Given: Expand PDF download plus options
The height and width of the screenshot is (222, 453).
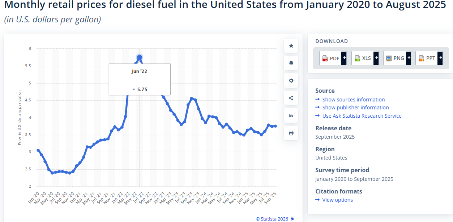Looking at the screenshot, I should coord(345,58).
